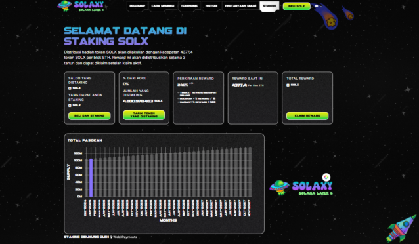Viewport: 419px width, 244px height.
Task: Click Tarik Token Yang Distaking button
Action: click(144, 115)
